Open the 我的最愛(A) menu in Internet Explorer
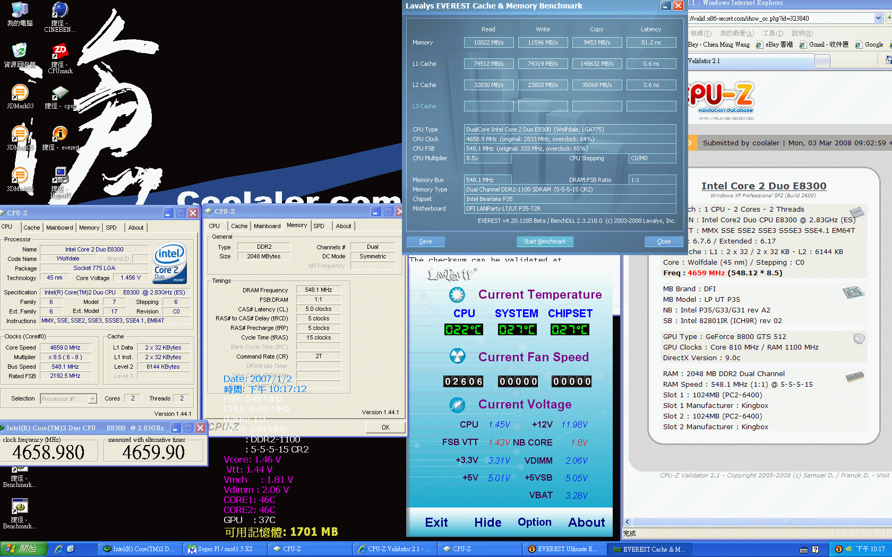Viewport: 892px width, 557px height. coord(737,33)
